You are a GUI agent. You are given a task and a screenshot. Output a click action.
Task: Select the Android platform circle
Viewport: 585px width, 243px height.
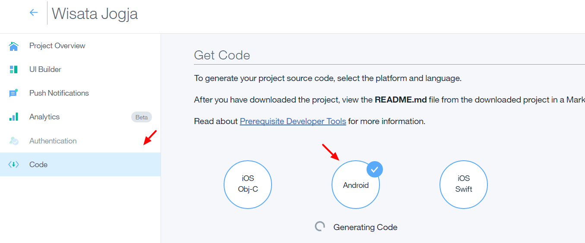355,185
